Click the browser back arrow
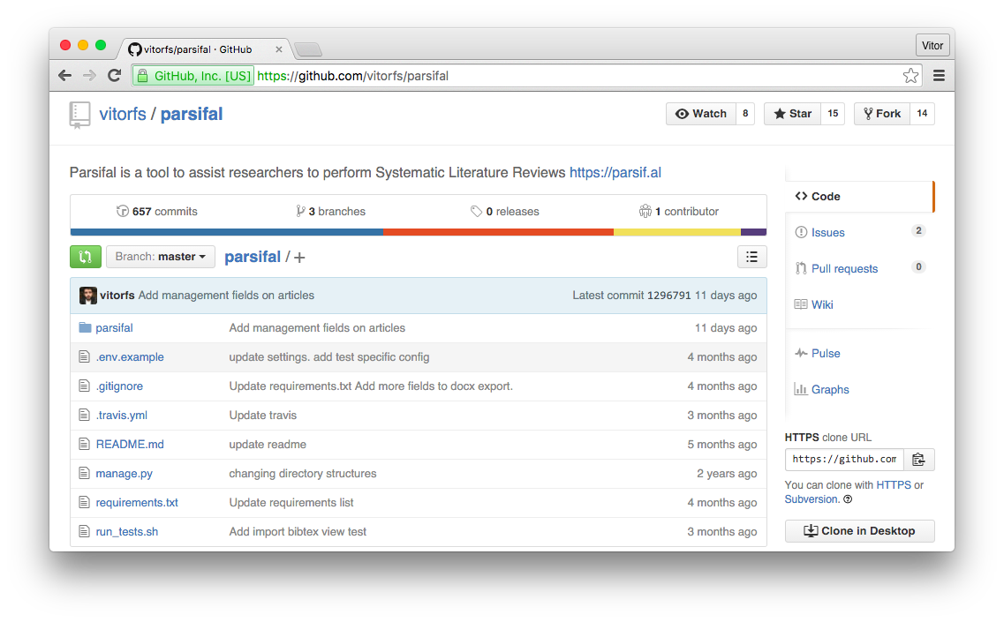 pos(64,76)
